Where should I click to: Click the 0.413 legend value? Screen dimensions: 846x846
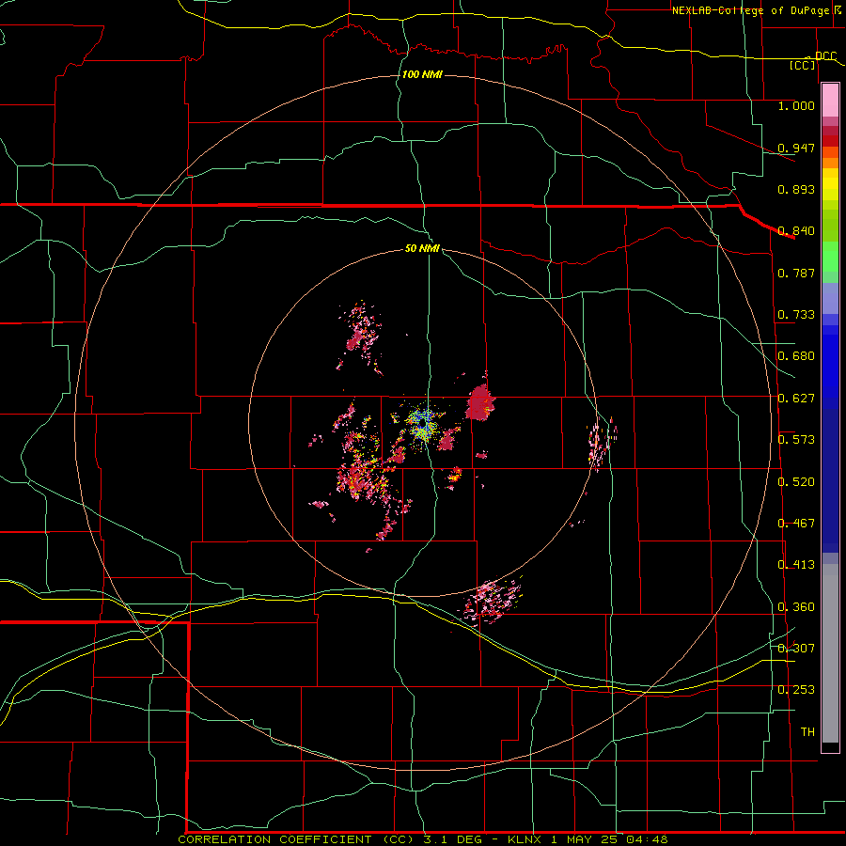point(796,565)
